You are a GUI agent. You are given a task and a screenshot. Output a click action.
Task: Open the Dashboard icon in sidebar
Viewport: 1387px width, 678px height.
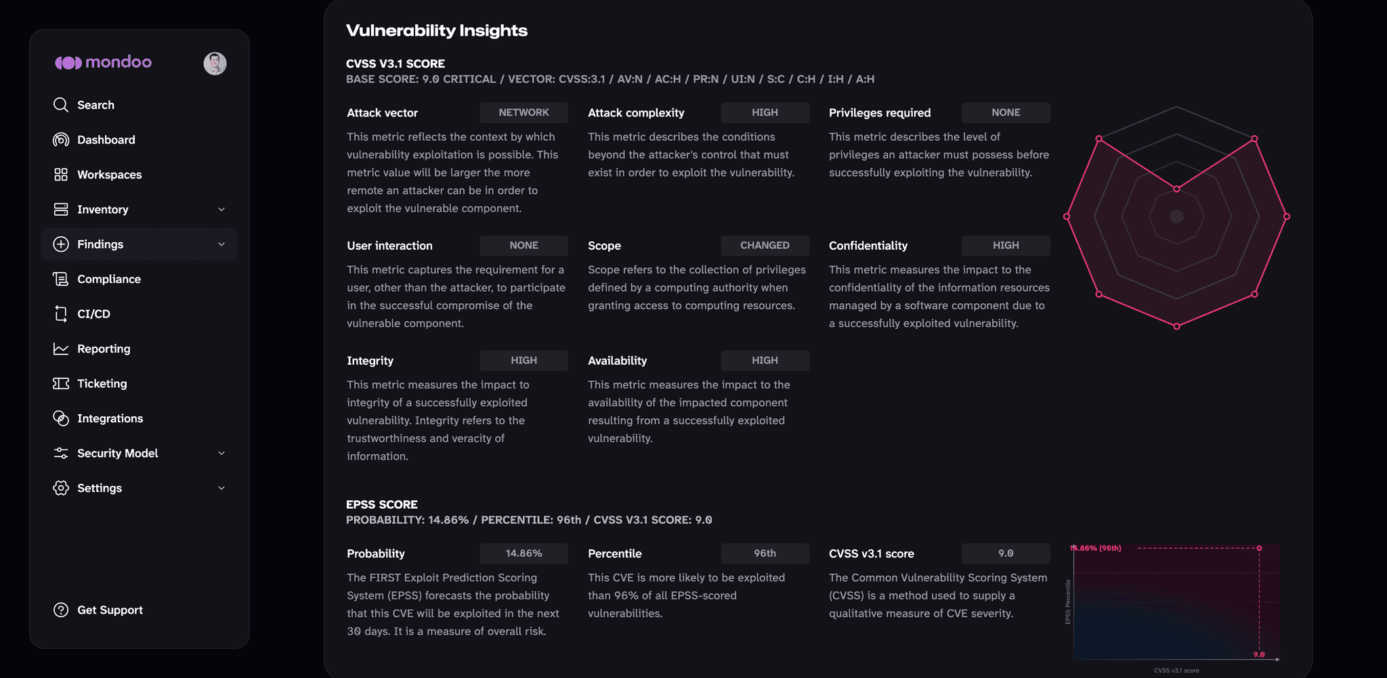click(61, 139)
